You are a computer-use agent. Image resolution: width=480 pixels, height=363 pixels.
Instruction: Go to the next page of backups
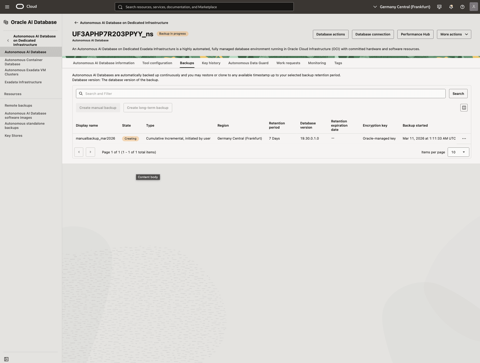[x=90, y=152]
